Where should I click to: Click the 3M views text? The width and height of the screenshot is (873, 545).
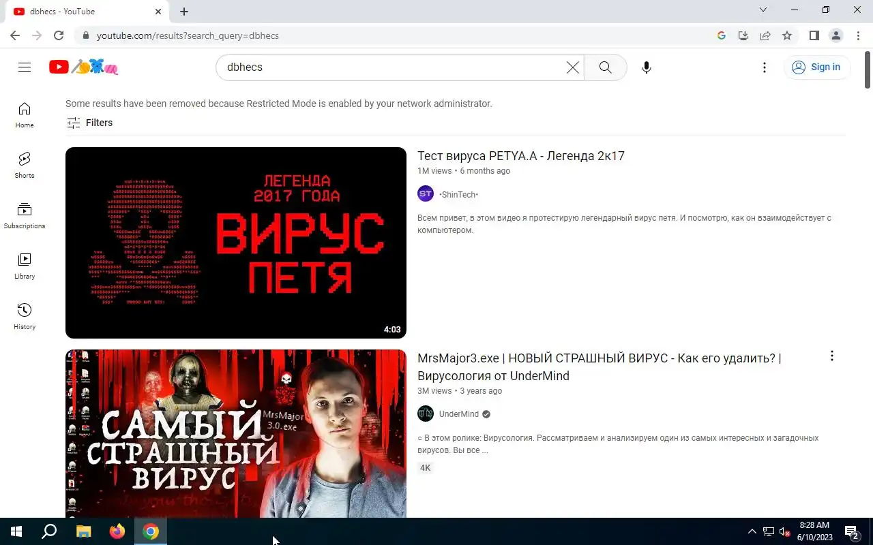tap(434, 391)
